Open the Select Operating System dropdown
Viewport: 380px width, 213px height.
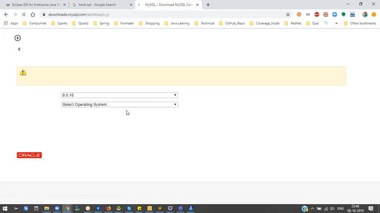coord(119,105)
